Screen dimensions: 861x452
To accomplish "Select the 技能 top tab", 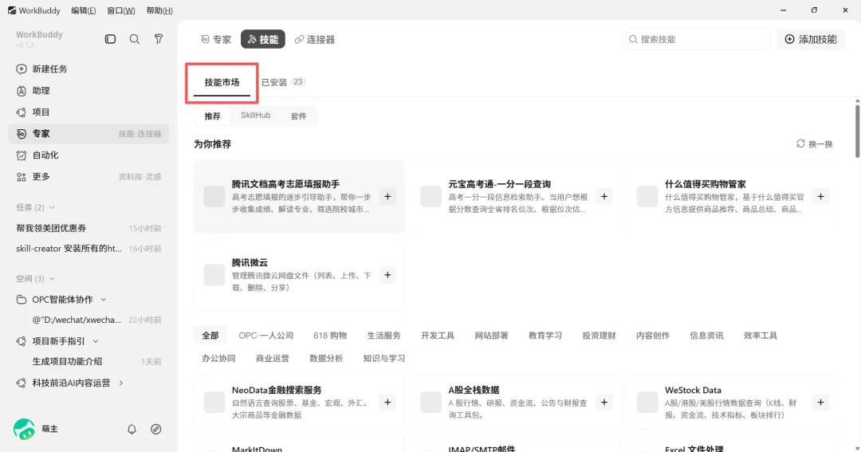I will tap(263, 39).
